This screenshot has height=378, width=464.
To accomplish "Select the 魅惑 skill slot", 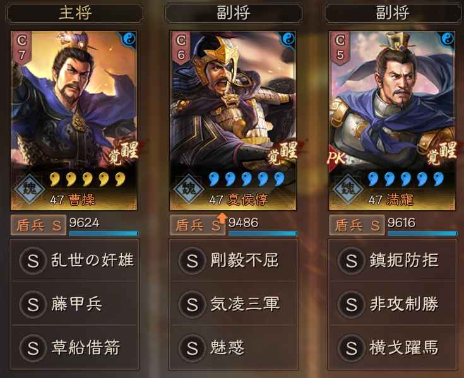I will click(x=234, y=348).
